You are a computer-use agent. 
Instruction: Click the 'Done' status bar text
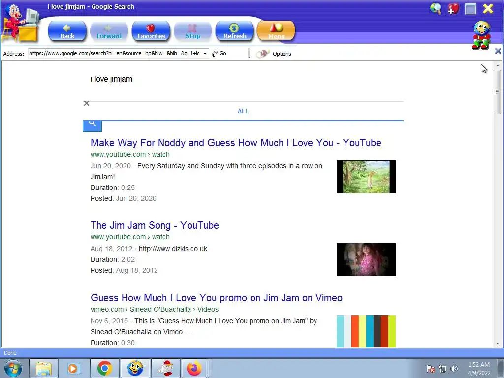pyautogui.click(x=10, y=353)
